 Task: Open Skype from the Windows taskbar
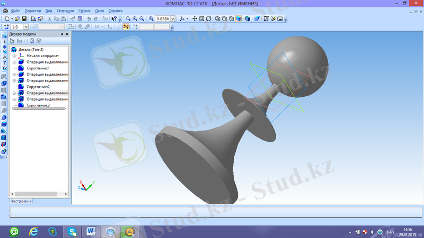[x=72, y=231]
